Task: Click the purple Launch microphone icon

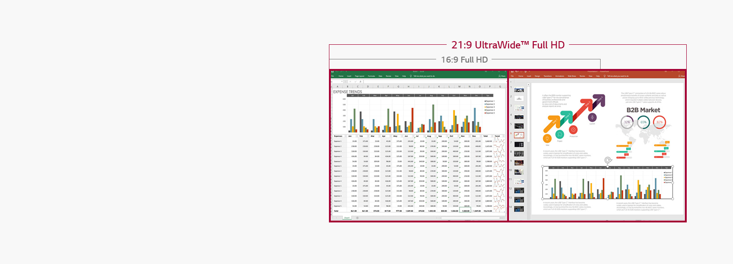Action: click(592, 117)
